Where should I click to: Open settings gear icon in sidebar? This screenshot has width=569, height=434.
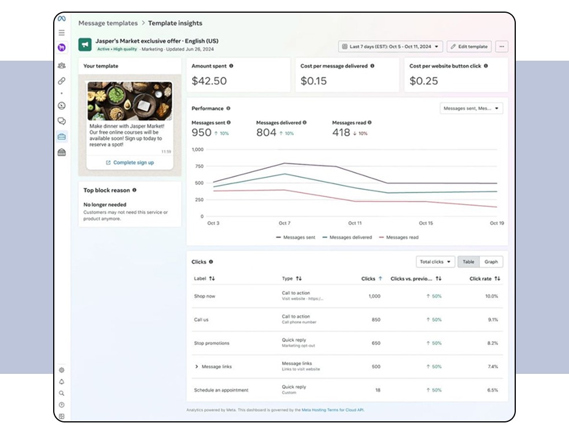point(62,370)
